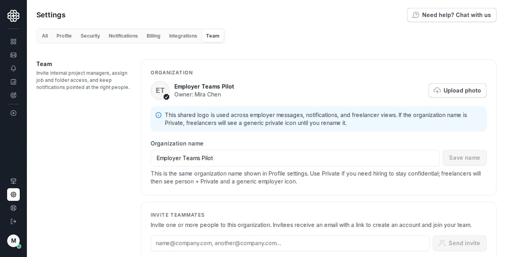Click the Owner: Mira Chen text

tap(198, 94)
